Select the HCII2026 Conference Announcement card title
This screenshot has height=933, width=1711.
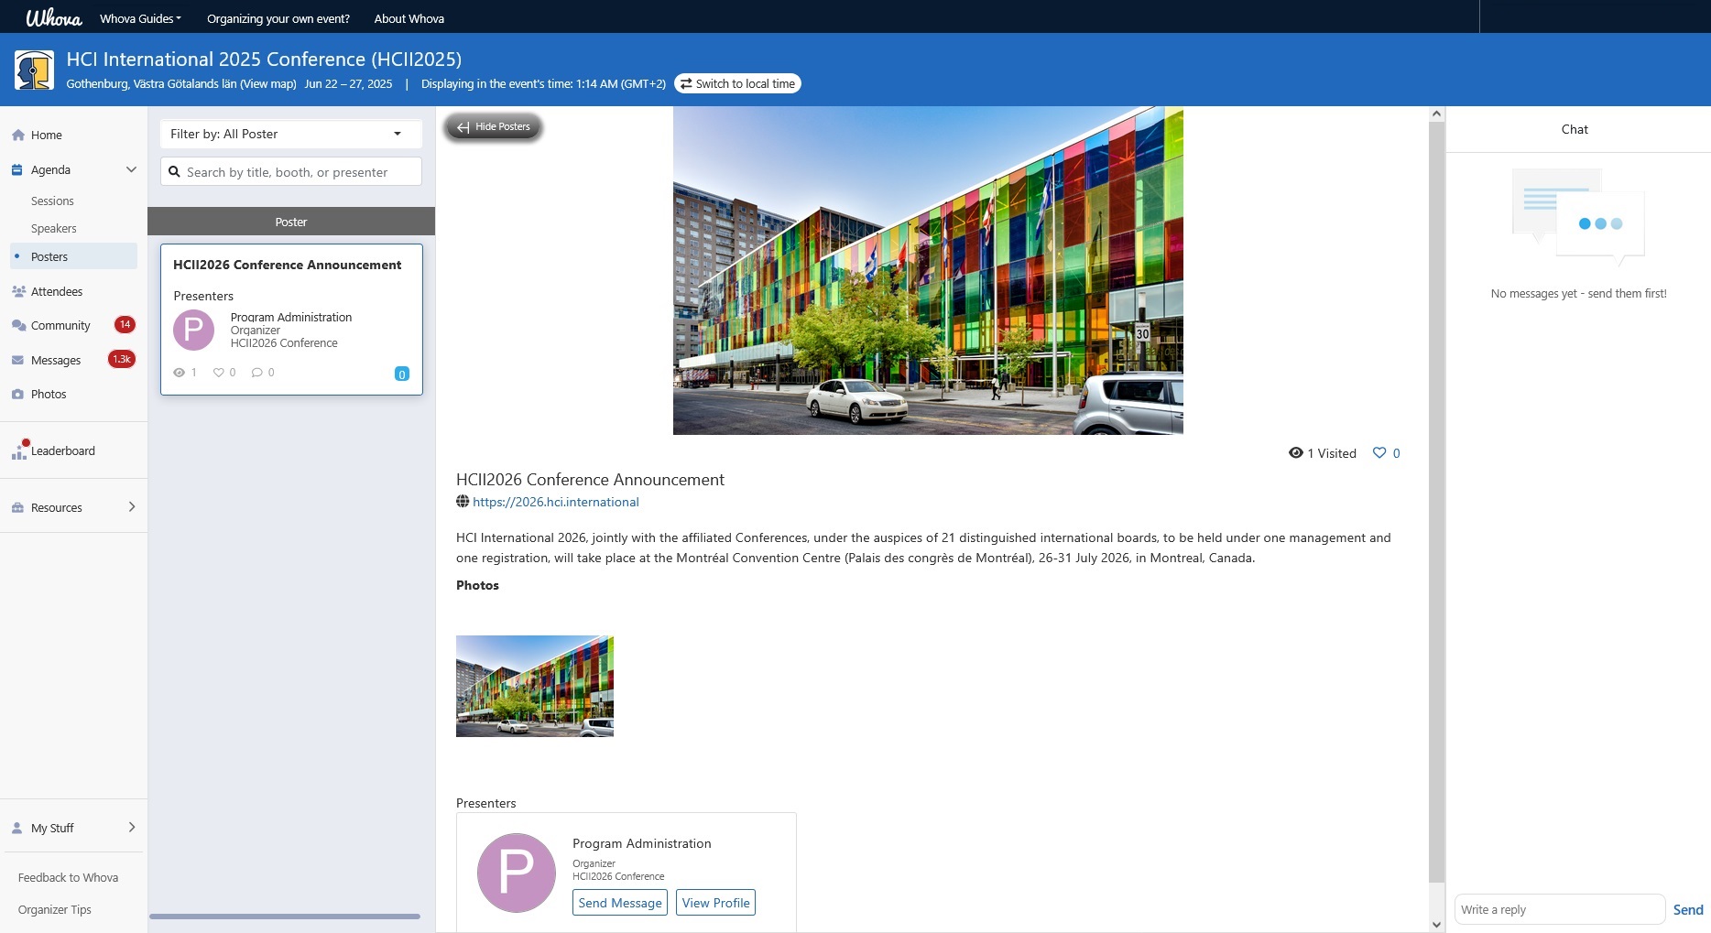(x=288, y=265)
